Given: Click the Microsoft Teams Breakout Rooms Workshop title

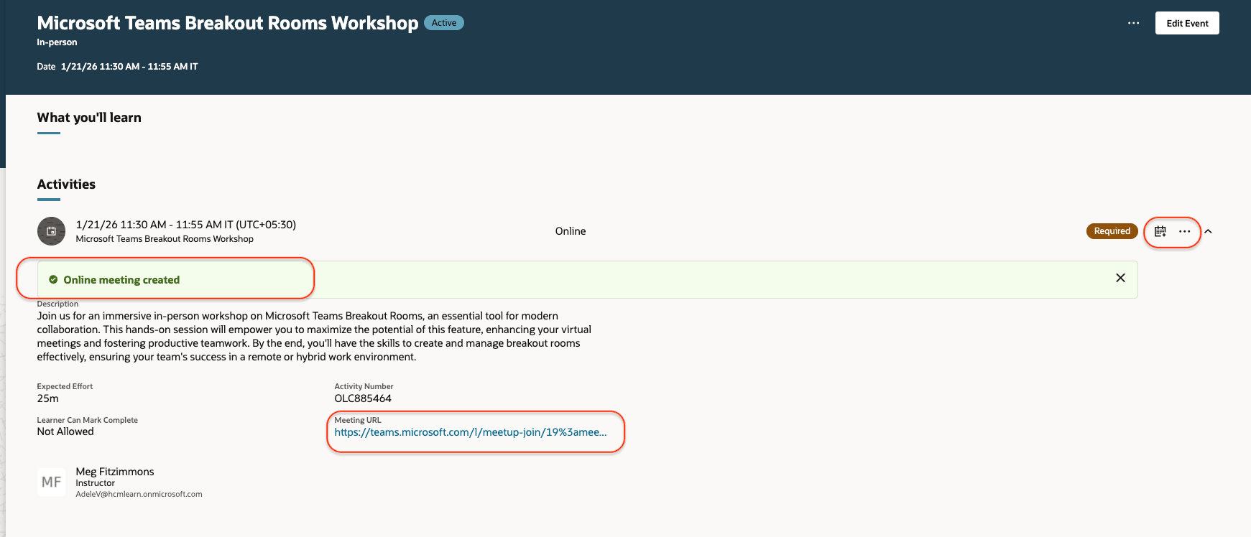Looking at the screenshot, I should [x=228, y=23].
